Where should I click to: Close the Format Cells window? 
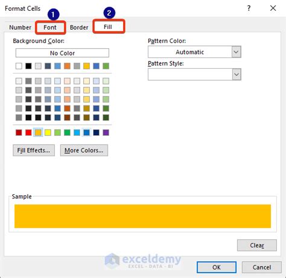click(x=273, y=8)
